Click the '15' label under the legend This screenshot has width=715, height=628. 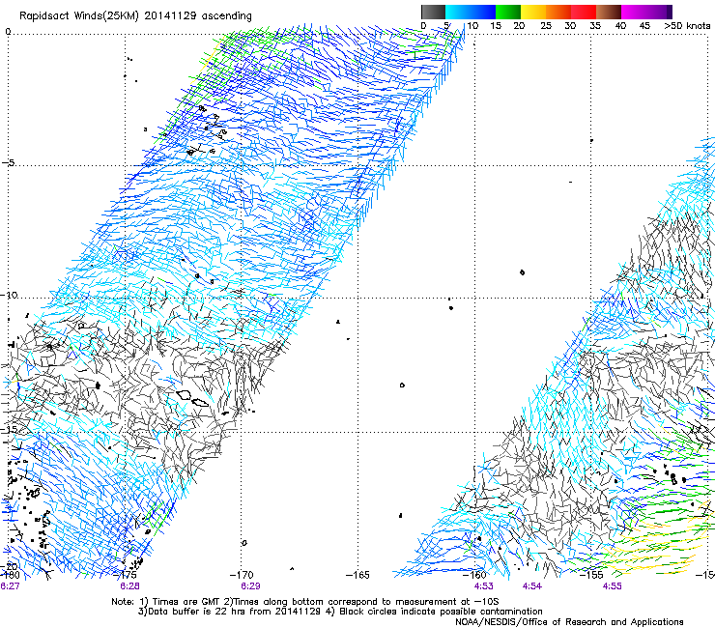[x=496, y=26]
